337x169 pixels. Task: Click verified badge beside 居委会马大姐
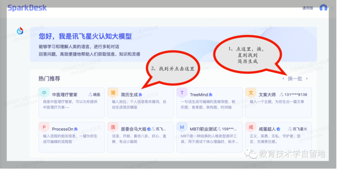[x=149, y=129]
